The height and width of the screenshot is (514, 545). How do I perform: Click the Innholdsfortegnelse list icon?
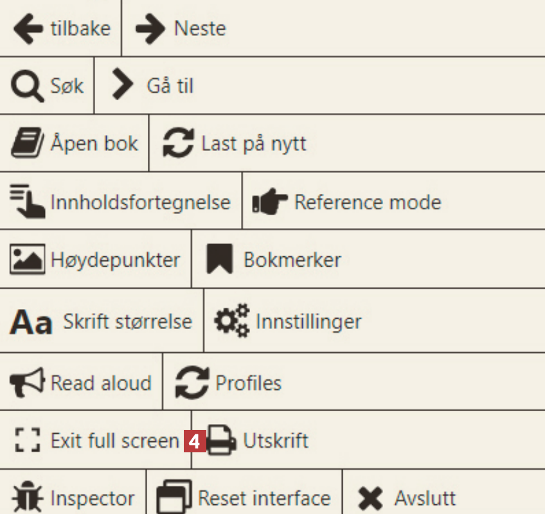click(28, 201)
